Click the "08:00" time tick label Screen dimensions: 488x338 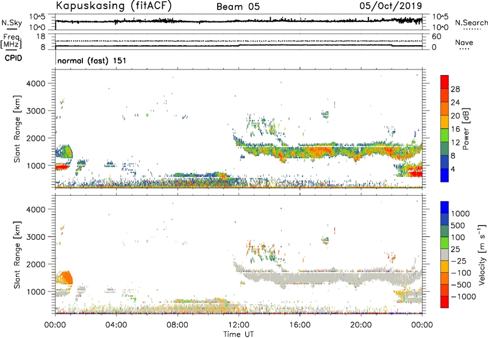tap(178, 325)
